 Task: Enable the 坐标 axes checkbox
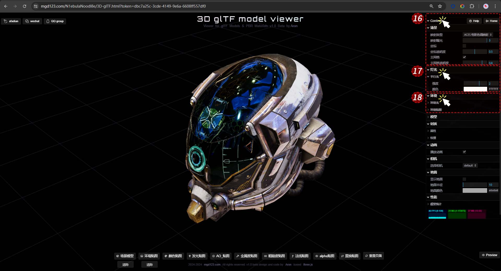pos(464,46)
